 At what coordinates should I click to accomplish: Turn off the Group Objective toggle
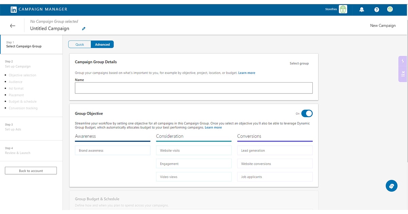[307, 113]
